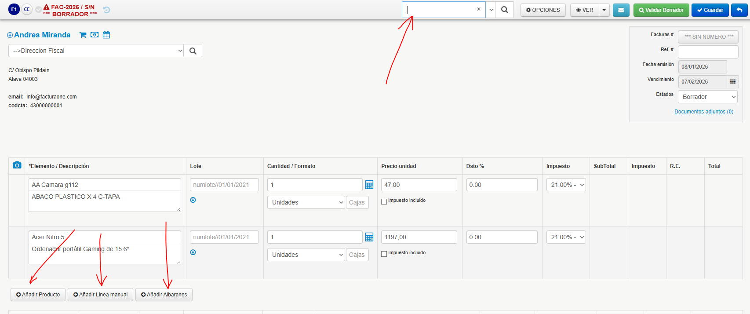Click Añadir Producto button
The height and width of the screenshot is (314, 750).
click(38, 295)
